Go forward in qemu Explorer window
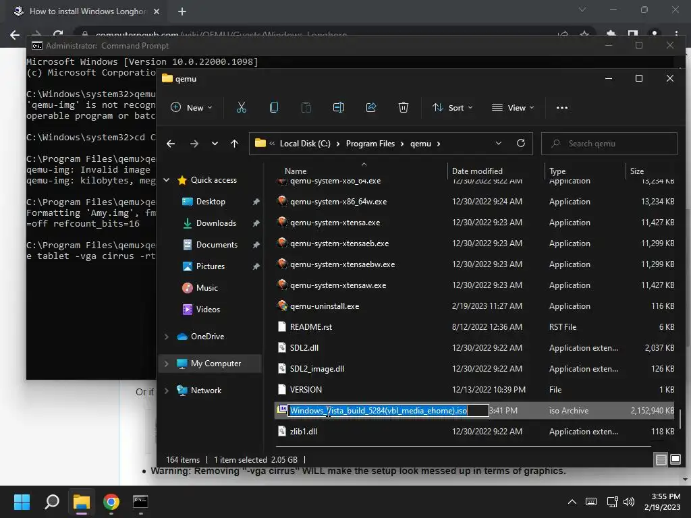The width and height of the screenshot is (691, 518). tap(194, 144)
